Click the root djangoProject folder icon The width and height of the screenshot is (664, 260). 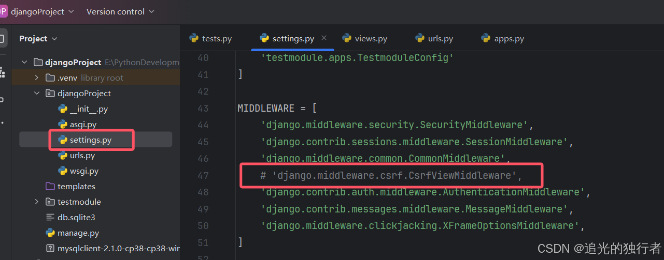pyautogui.click(x=38, y=63)
